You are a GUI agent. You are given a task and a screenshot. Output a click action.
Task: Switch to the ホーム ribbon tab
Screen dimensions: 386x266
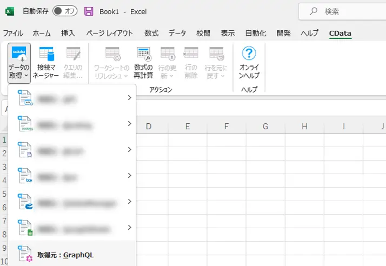coord(42,34)
